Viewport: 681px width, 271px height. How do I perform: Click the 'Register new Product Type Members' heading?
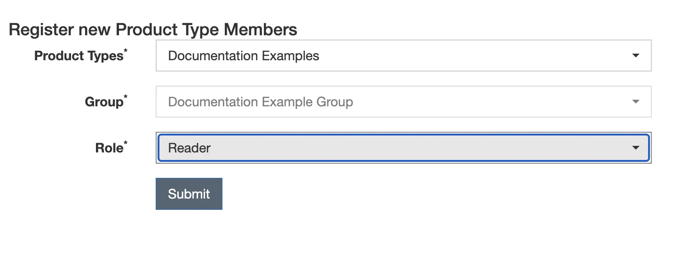point(153,30)
